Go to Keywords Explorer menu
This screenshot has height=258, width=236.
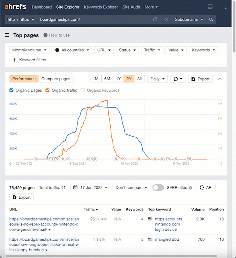tap(101, 7)
